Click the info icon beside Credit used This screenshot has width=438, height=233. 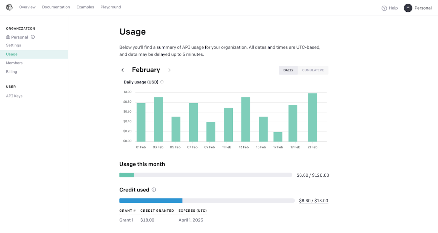click(x=154, y=189)
